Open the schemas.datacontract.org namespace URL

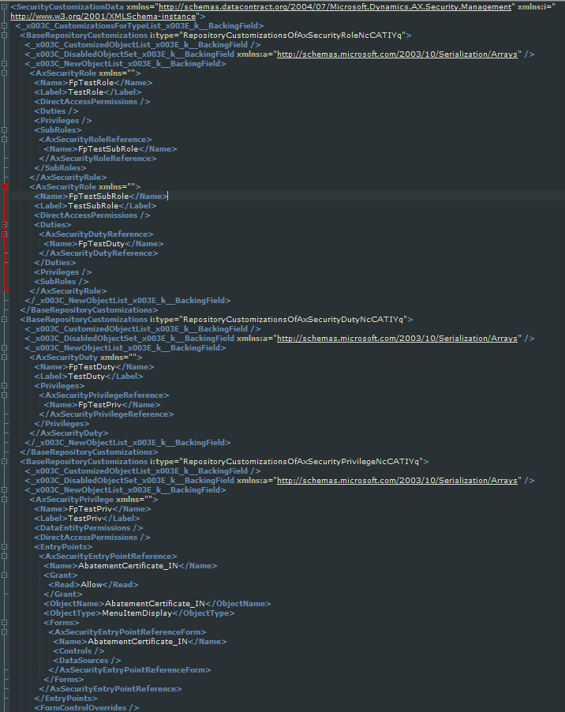point(335,7)
